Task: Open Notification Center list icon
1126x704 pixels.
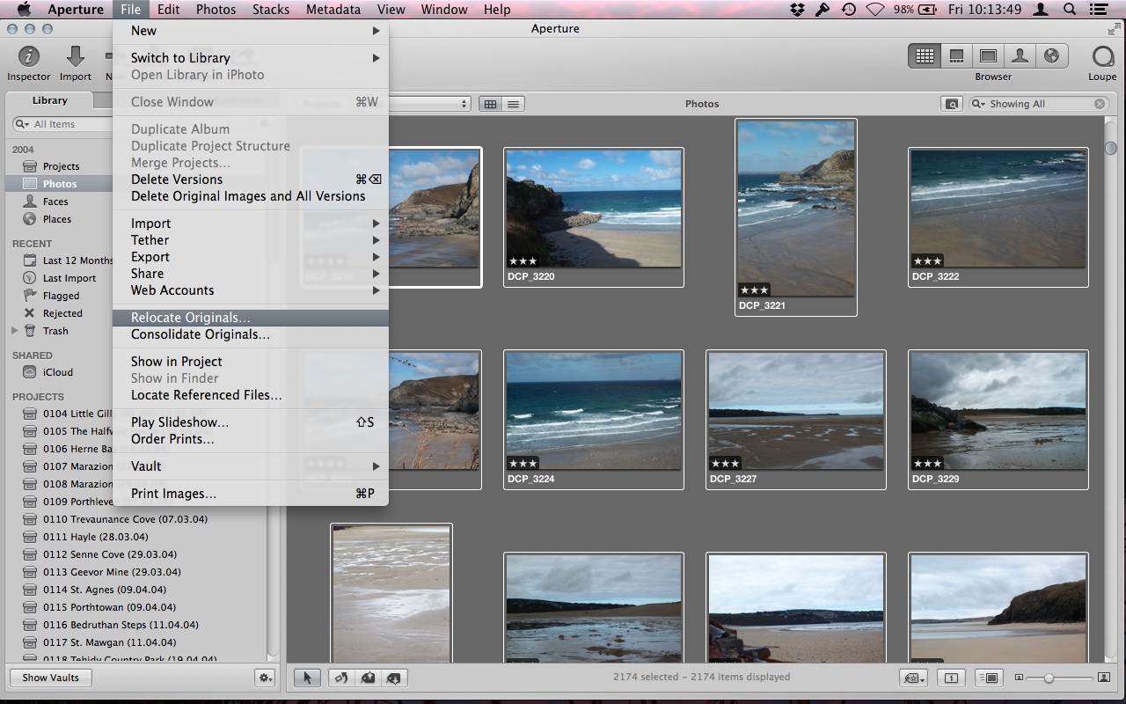Action: click(x=1100, y=10)
